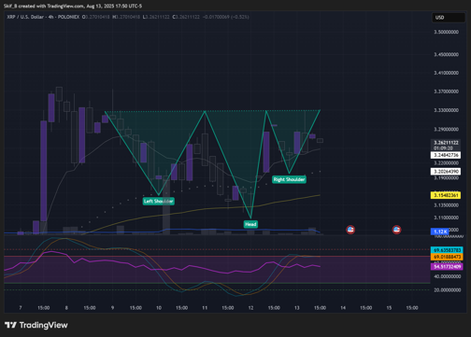
Task: Click price scale value 3.22000000
Action: [446, 163]
